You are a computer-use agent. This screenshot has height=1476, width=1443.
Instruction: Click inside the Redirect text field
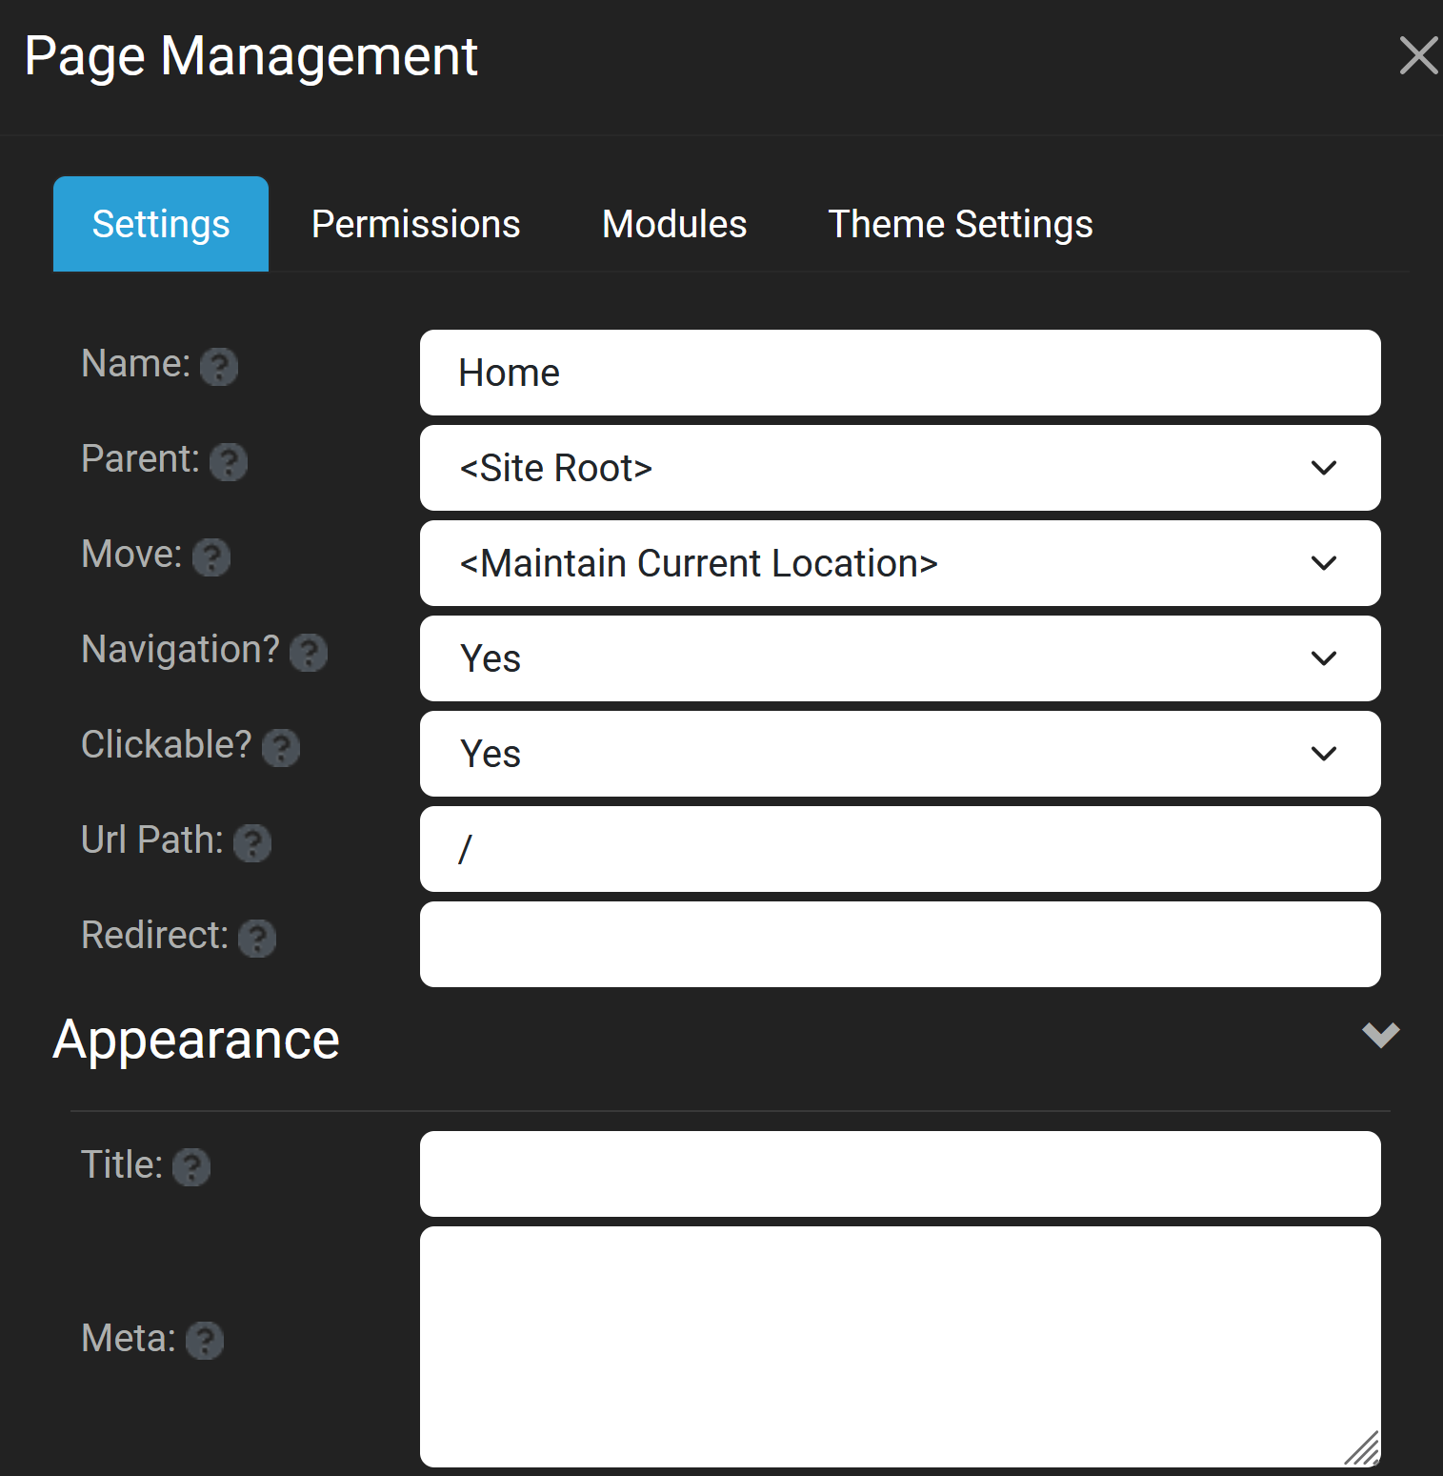(x=899, y=944)
